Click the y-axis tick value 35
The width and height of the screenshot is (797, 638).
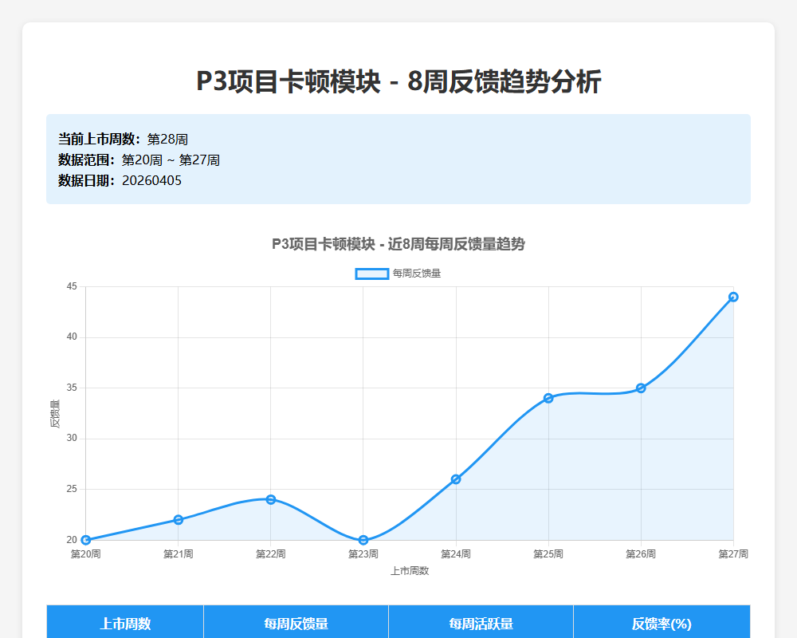click(72, 388)
